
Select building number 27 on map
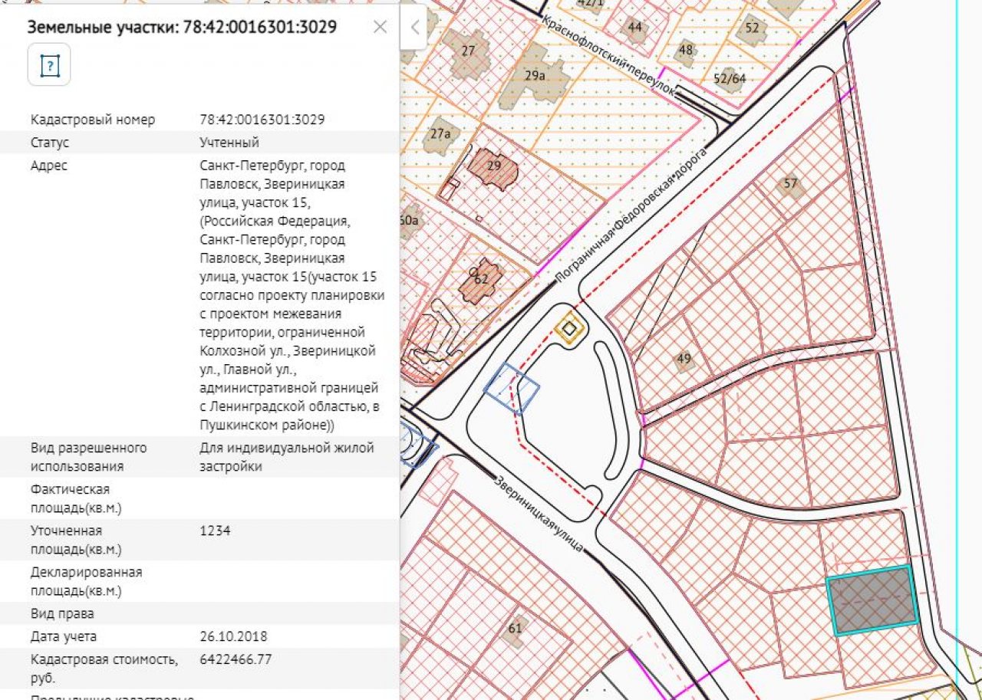click(468, 54)
